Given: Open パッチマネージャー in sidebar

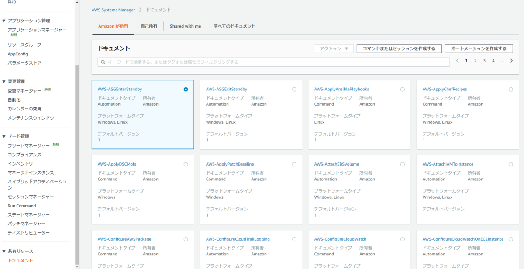Looking at the screenshot, I should [27, 224].
